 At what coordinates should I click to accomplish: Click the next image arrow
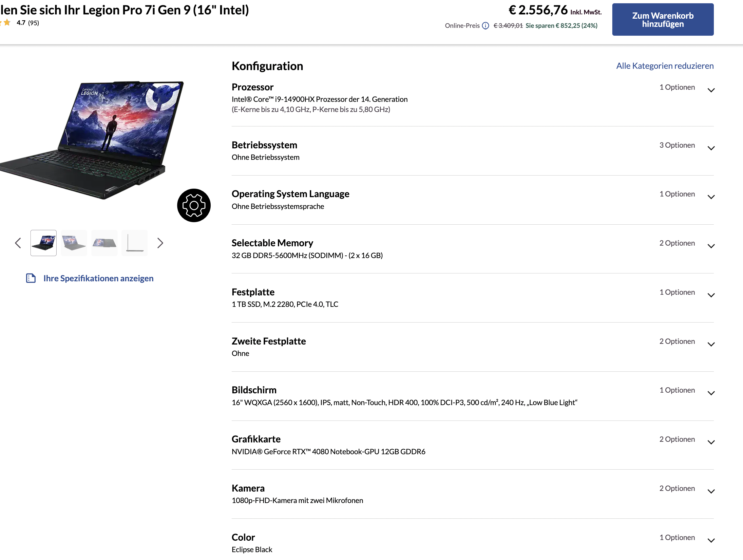160,243
